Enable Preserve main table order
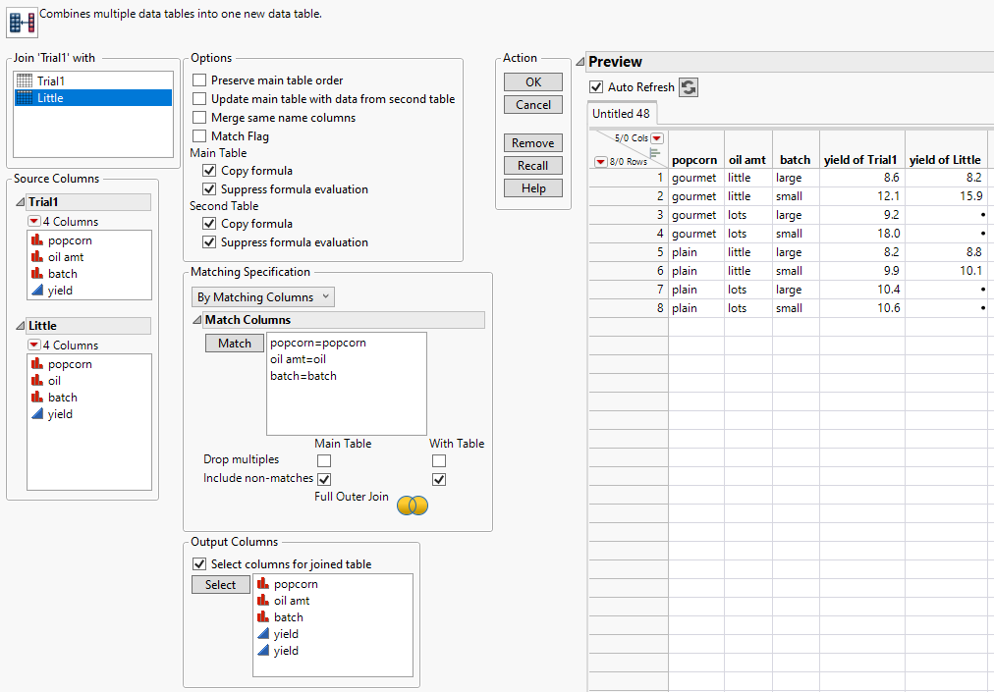Screen dimensions: 994x692 200,80
